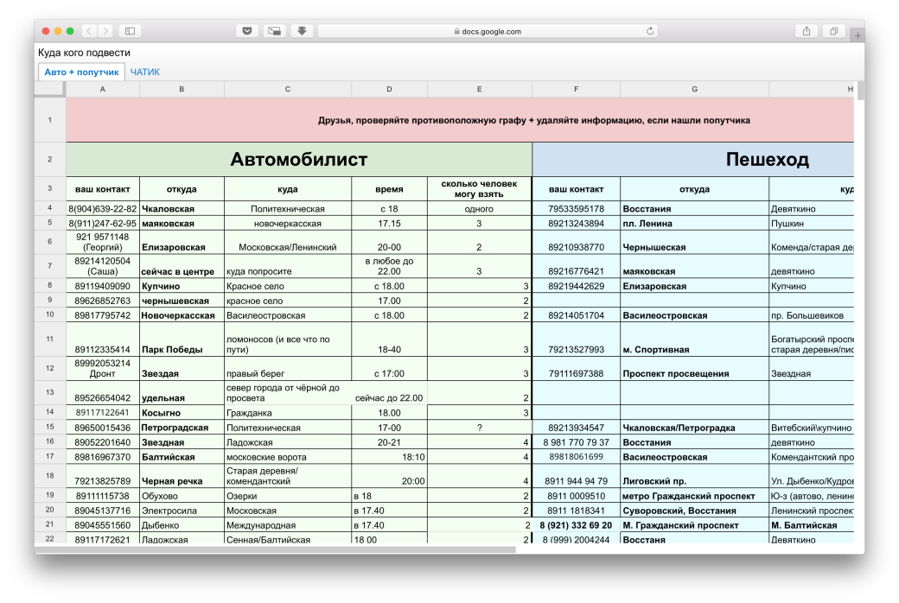The height and width of the screenshot is (603, 899).
Task: Click the Московская/Ленинский cell
Action: tap(288, 243)
